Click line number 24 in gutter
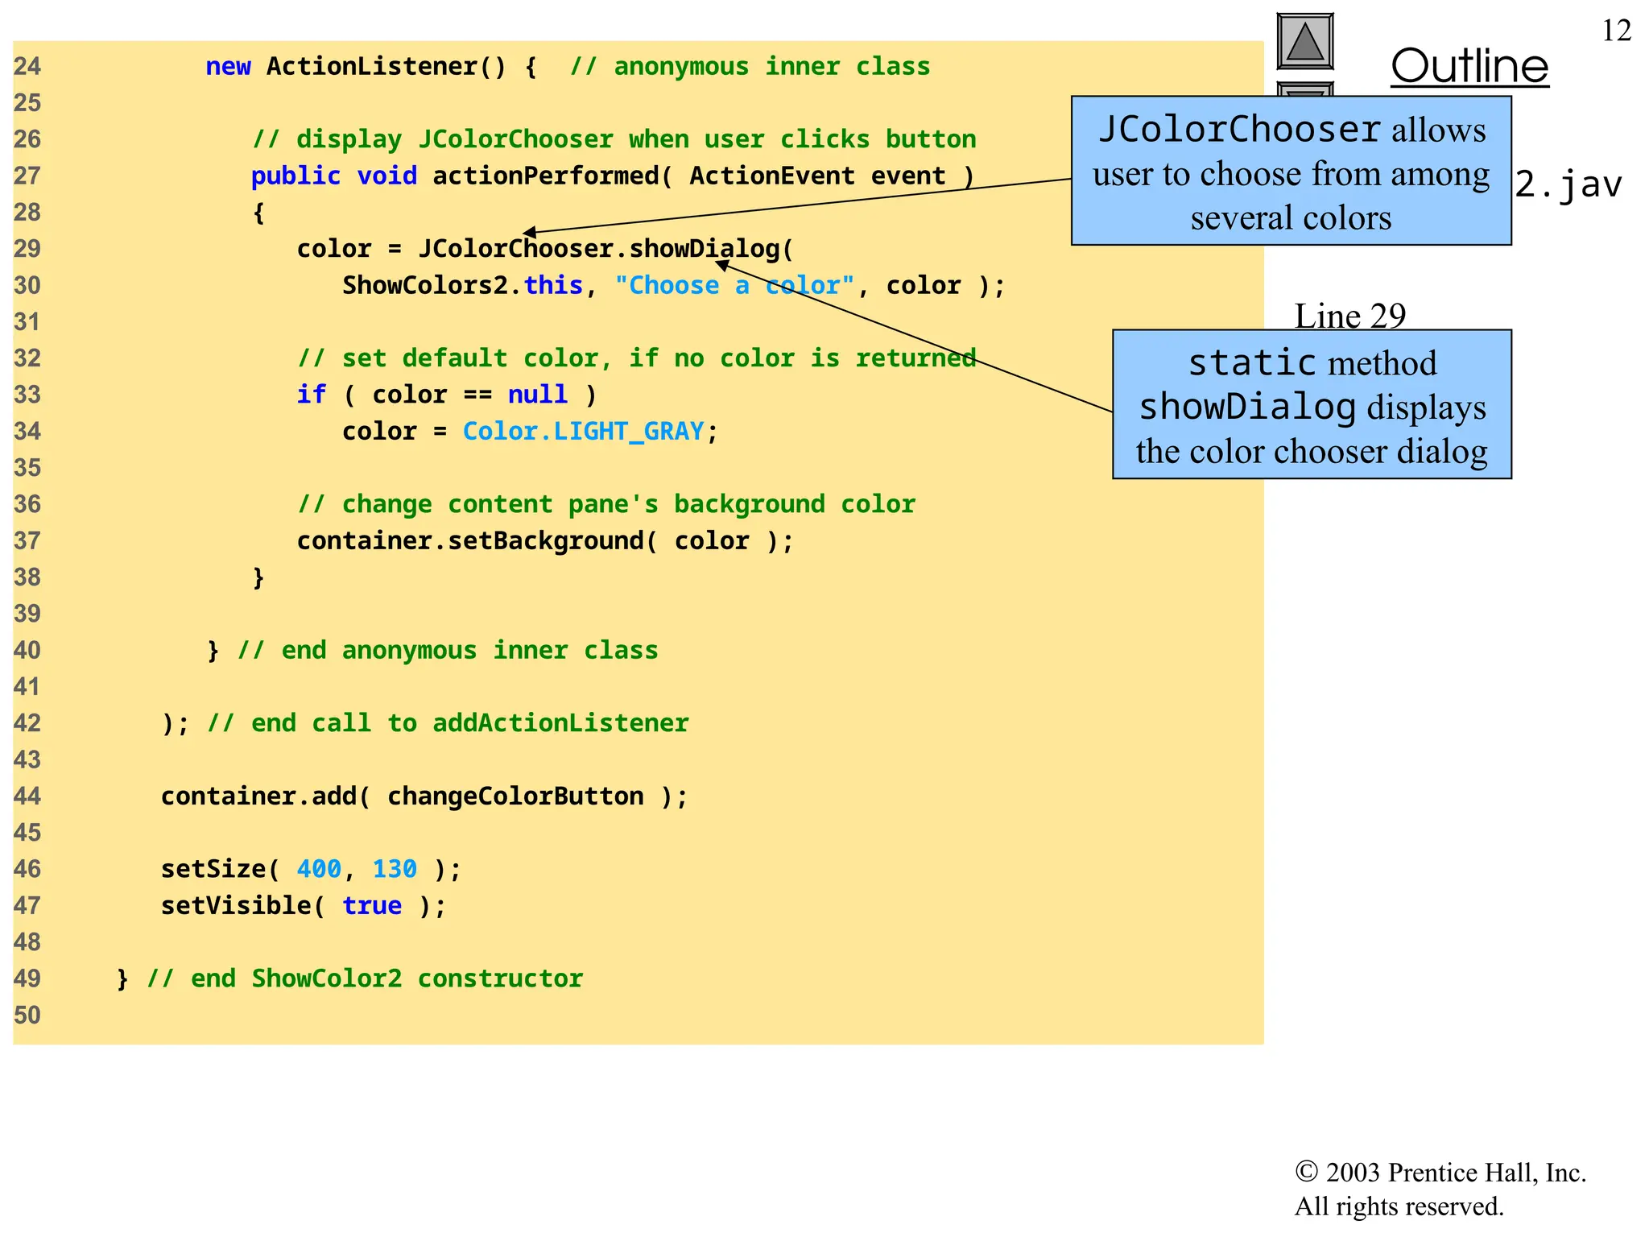 pyautogui.click(x=27, y=66)
